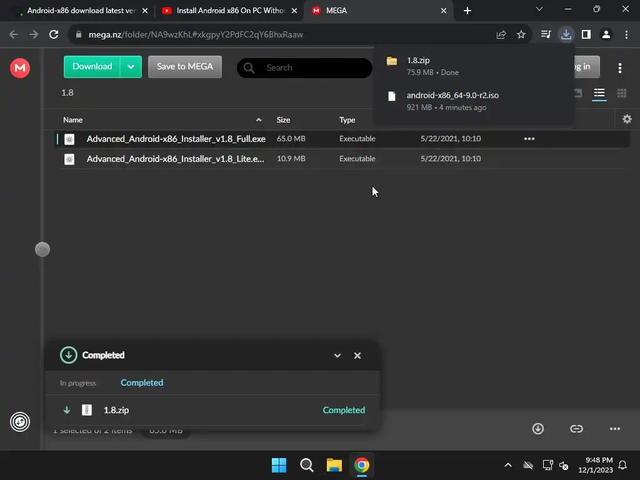
Task: Show hidden system tray icons
Action: pyautogui.click(x=508, y=465)
